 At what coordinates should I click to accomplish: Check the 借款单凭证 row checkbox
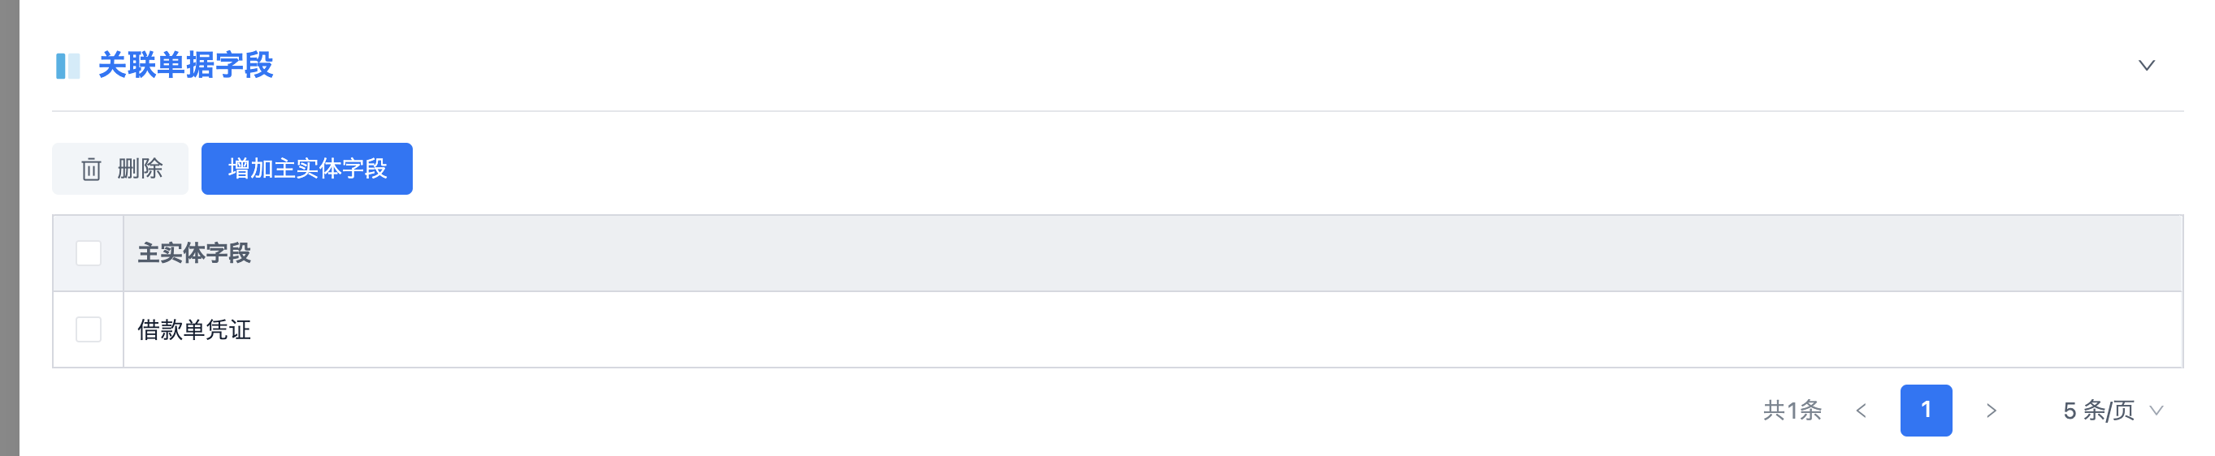[x=89, y=329]
